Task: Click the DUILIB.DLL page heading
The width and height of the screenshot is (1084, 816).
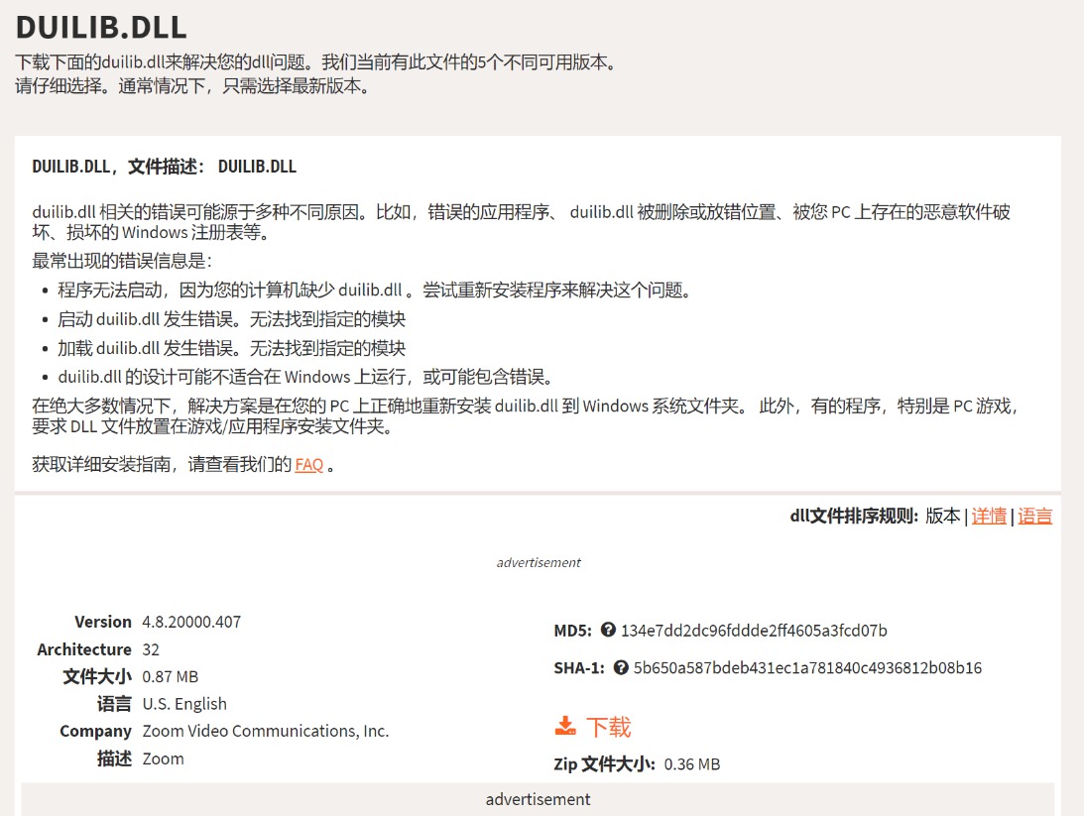Action: 101,27
